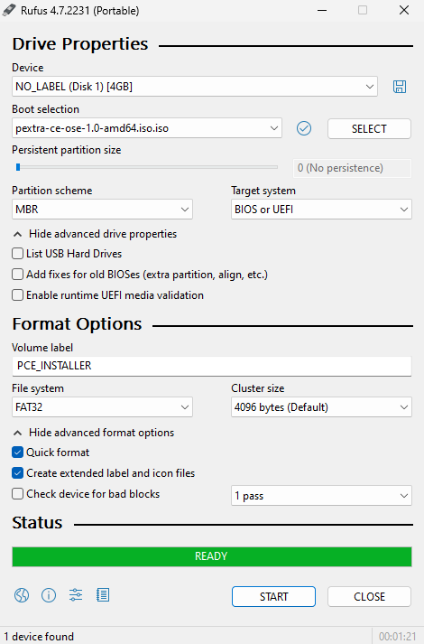Open language selection via globe icon

22,594
